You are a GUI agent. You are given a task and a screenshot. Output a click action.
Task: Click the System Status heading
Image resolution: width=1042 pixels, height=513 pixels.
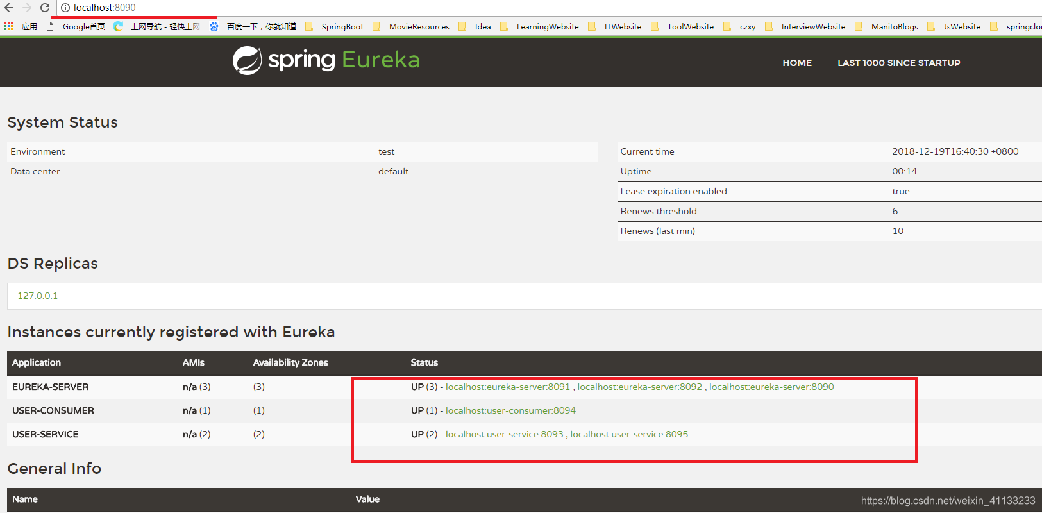[x=62, y=122]
